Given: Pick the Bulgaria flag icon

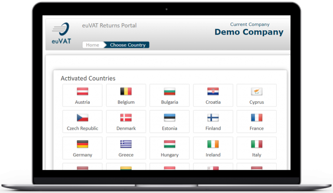Looking at the screenshot, I should pyautogui.click(x=170, y=92).
